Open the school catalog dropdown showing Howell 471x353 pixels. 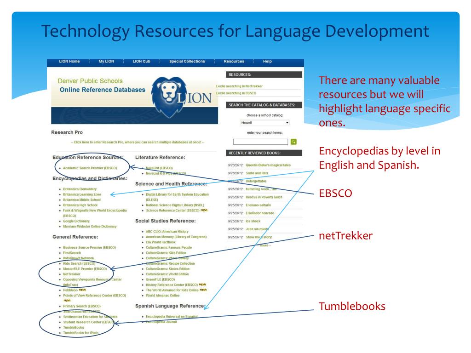click(x=264, y=123)
